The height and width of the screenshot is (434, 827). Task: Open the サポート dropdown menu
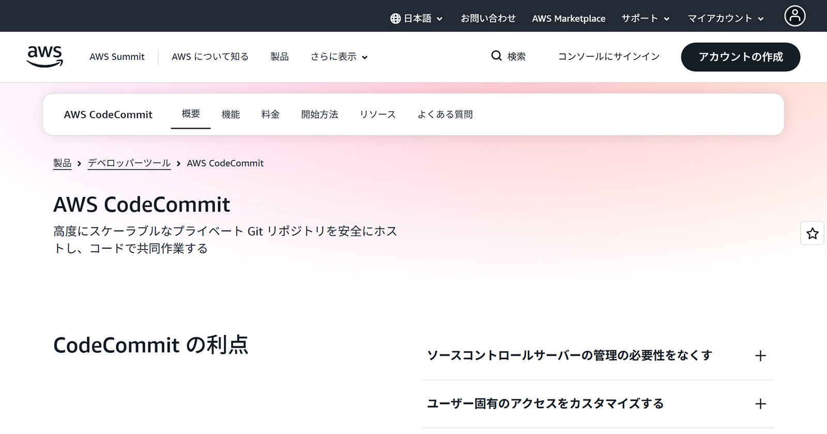pyautogui.click(x=646, y=19)
